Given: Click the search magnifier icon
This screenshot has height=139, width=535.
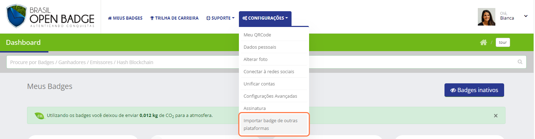Looking at the screenshot, I should tap(520, 62).
